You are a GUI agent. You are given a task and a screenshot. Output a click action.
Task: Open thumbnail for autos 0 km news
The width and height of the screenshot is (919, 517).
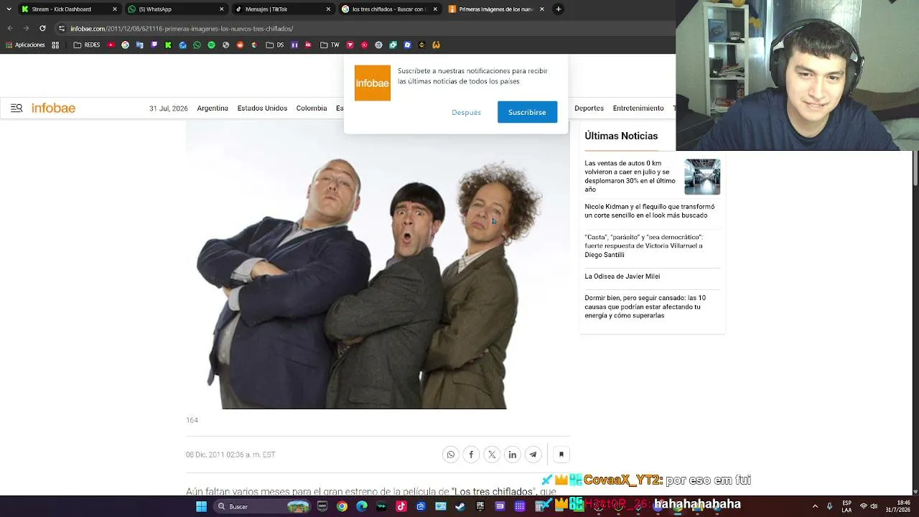tap(702, 177)
